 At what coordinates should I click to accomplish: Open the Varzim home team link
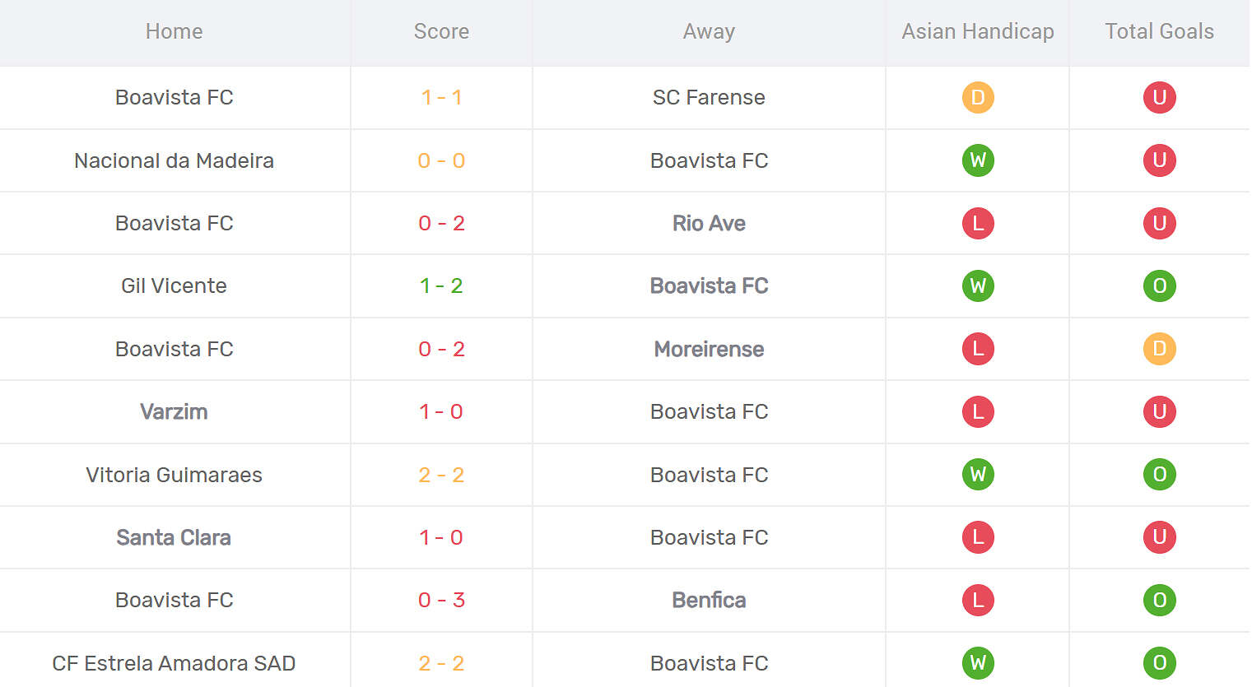tap(174, 411)
